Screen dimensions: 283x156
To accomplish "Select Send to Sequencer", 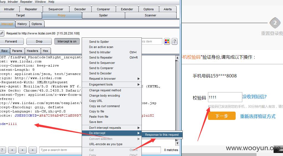I will tap(112, 63).
